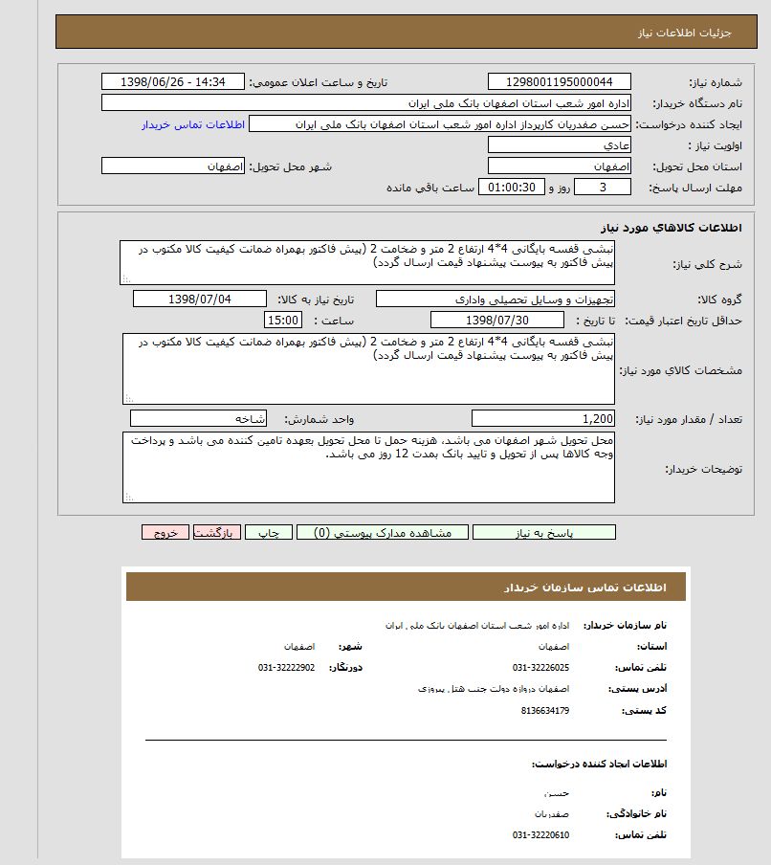The width and height of the screenshot is (771, 865).
Task: Select the quantity field showing 1,200
Action: (x=543, y=419)
